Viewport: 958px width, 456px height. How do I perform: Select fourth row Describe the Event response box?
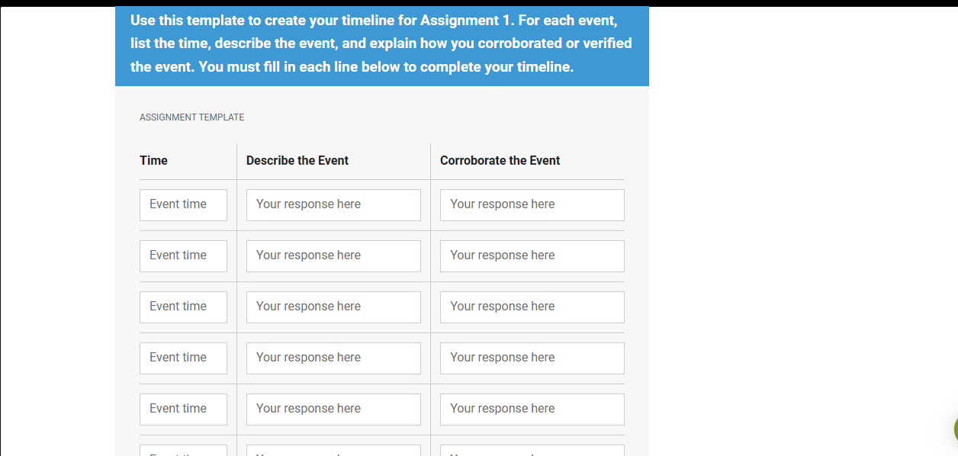pos(333,358)
